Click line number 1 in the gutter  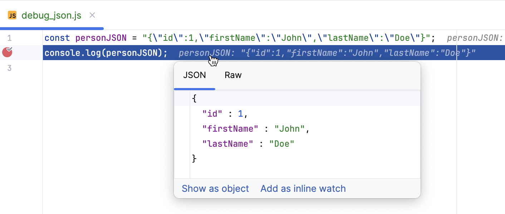[x=9, y=38]
